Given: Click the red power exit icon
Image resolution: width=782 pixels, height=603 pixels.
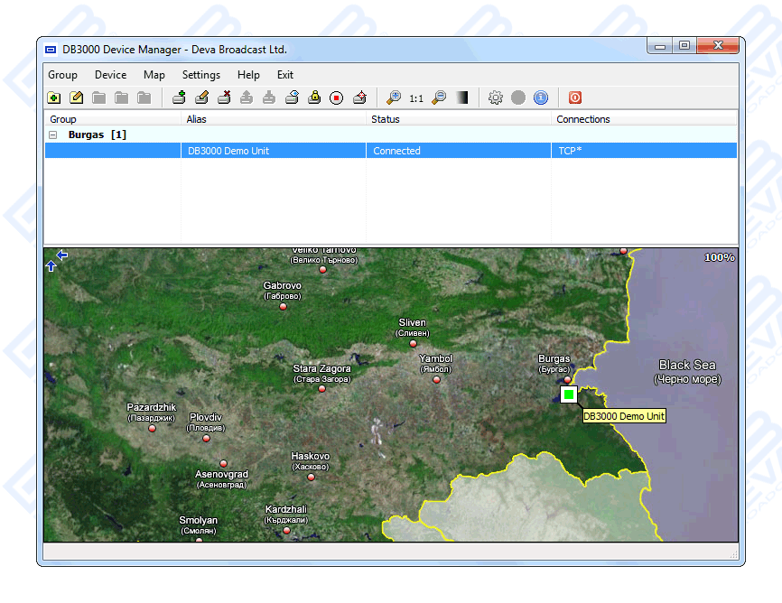Looking at the screenshot, I should pyautogui.click(x=574, y=97).
